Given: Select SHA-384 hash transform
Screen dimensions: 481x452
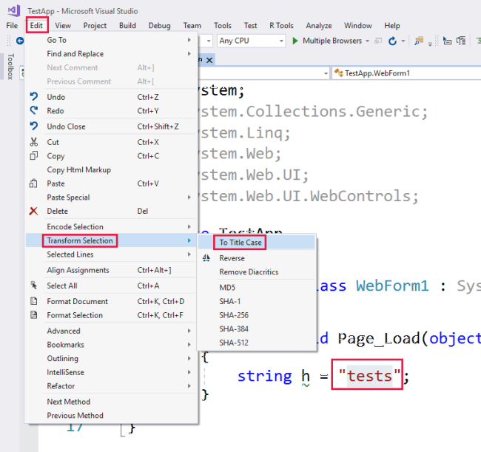Looking at the screenshot, I should point(257,328).
